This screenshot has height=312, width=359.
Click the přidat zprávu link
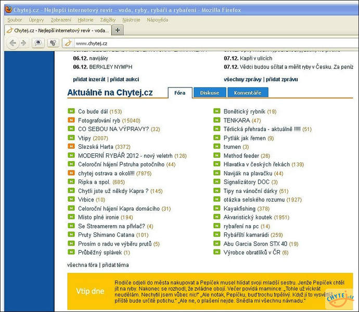point(282,80)
